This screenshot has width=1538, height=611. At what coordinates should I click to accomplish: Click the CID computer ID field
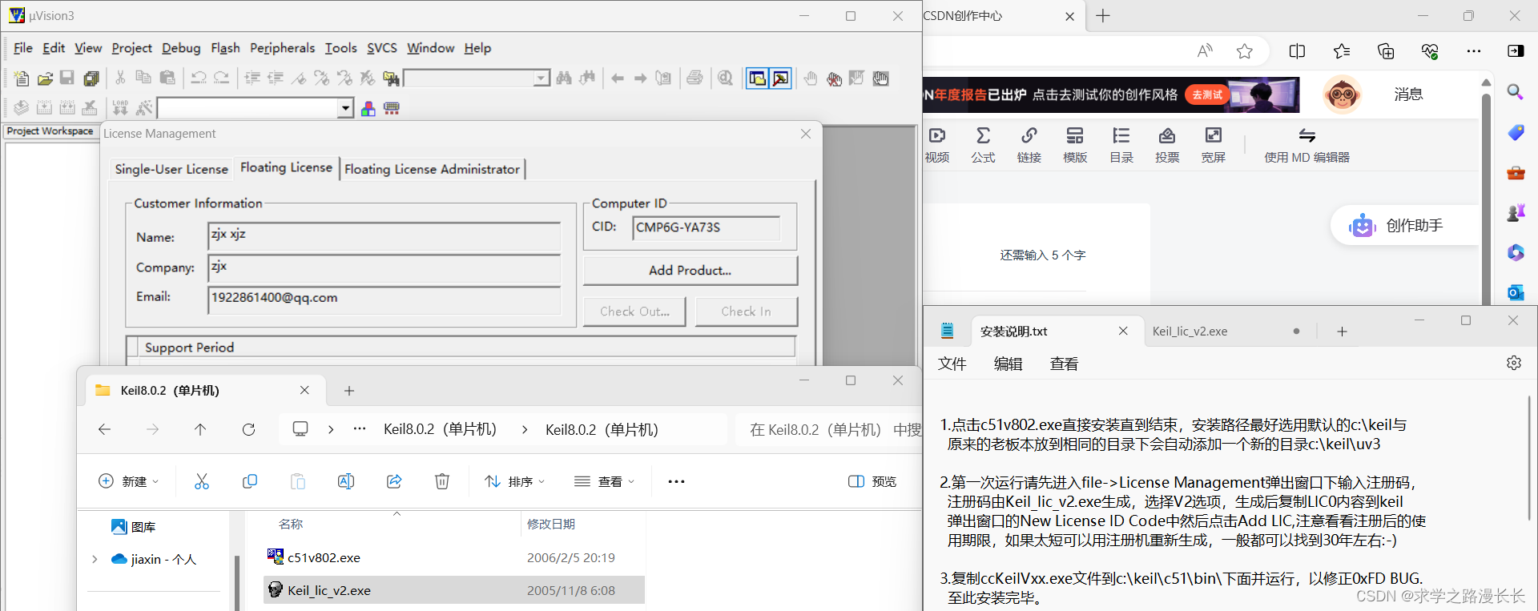pyautogui.click(x=706, y=227)
